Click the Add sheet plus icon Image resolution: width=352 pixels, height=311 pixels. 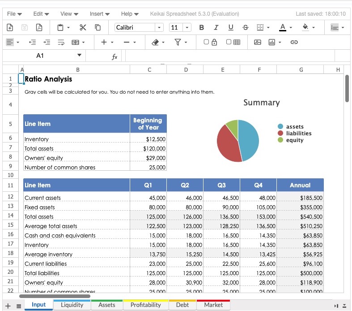click(8, 306)
